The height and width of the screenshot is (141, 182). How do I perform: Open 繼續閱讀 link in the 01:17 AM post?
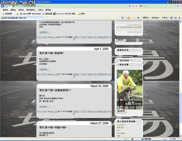pyautogui.click(x=44, y=32)
